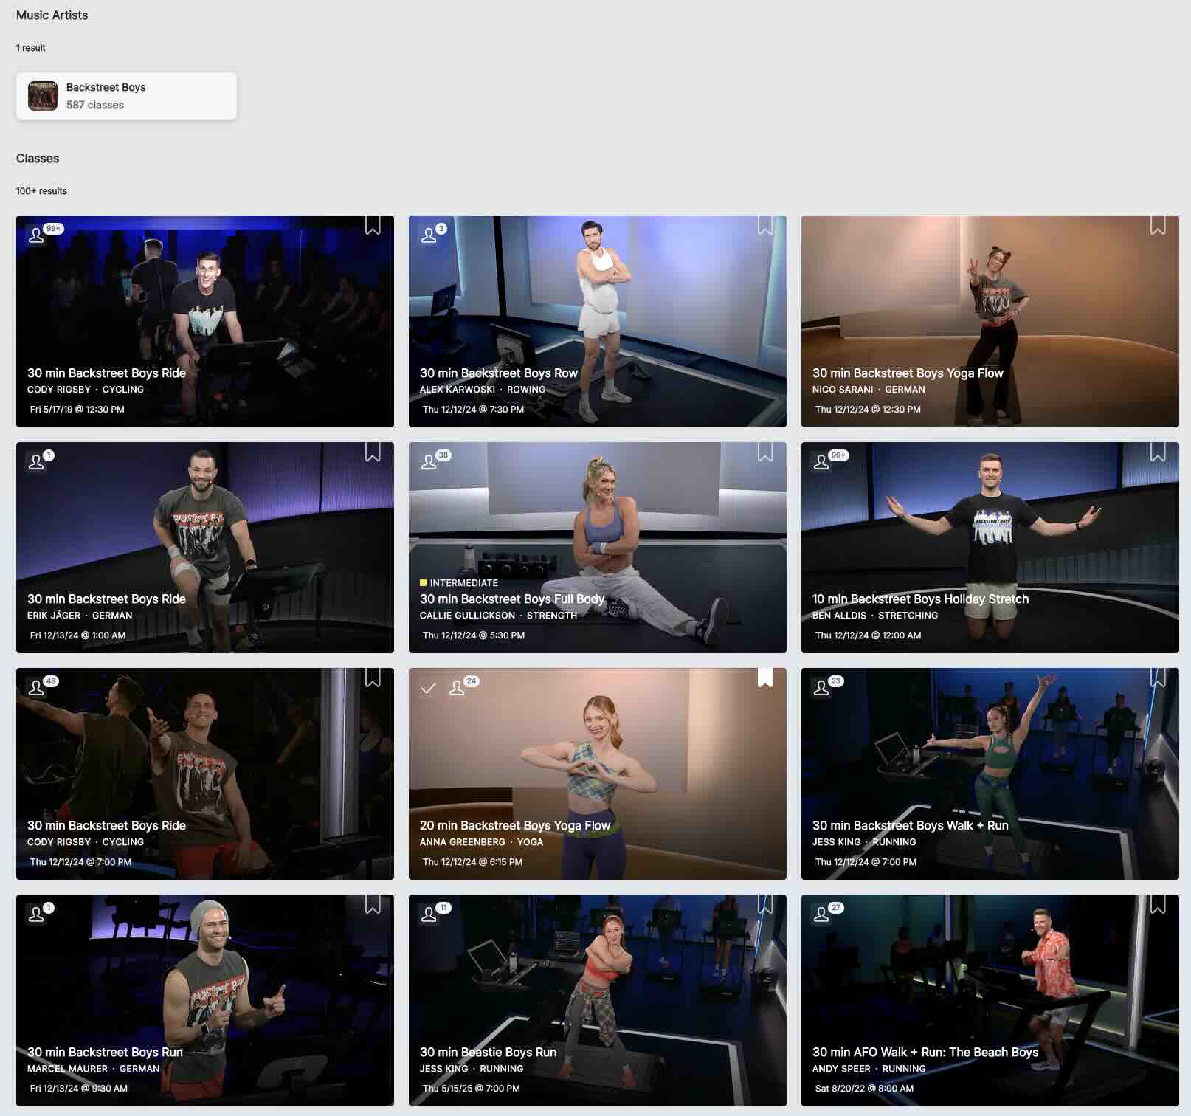
Task: Open 10 min Backstreet Boys Holiday Stretch title
Action: point(920,599)
